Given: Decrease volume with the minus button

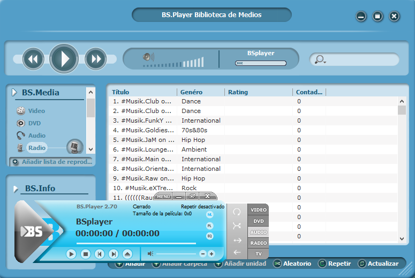Looking at the screenshot, I should (x=203, y=254).
